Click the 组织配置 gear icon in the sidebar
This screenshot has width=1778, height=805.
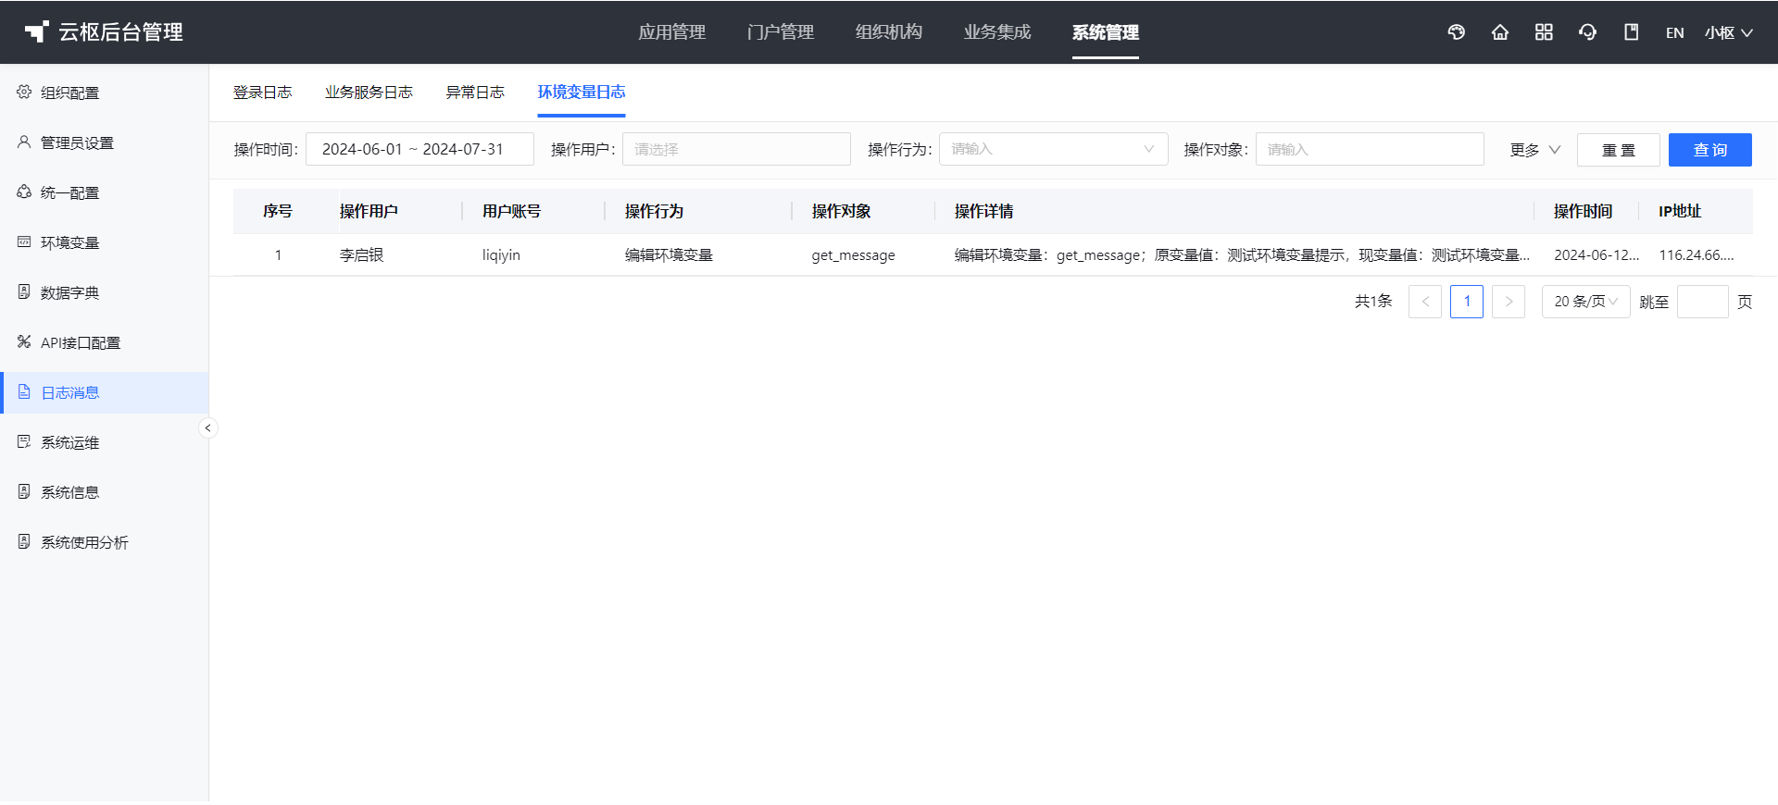24,92
